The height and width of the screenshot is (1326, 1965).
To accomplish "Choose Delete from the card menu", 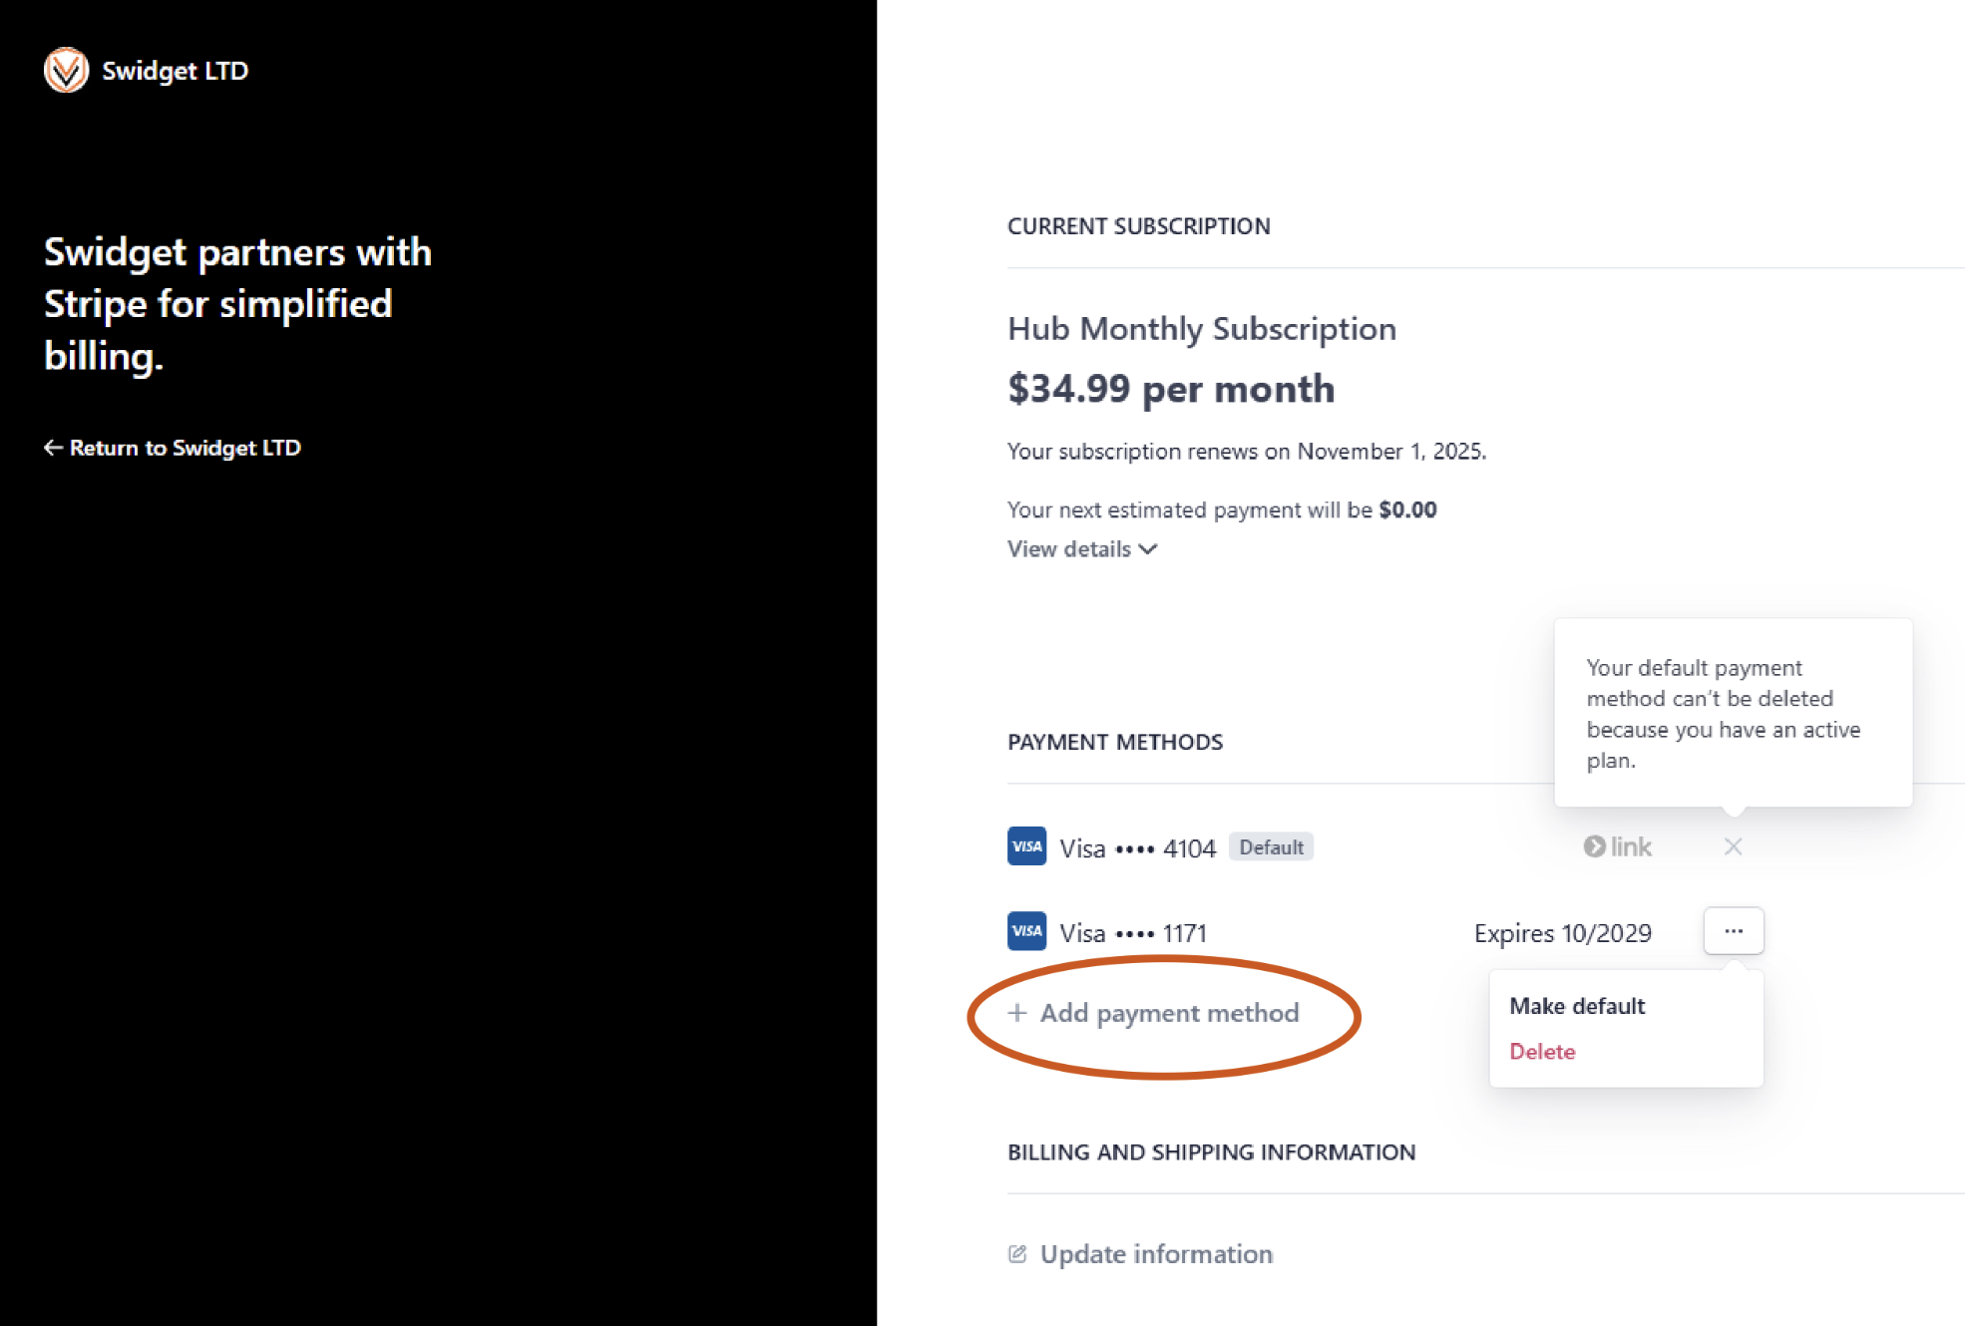I will [1542, 1052].
